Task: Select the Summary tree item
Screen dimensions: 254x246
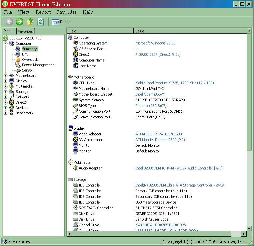Action: coord(29,49)
